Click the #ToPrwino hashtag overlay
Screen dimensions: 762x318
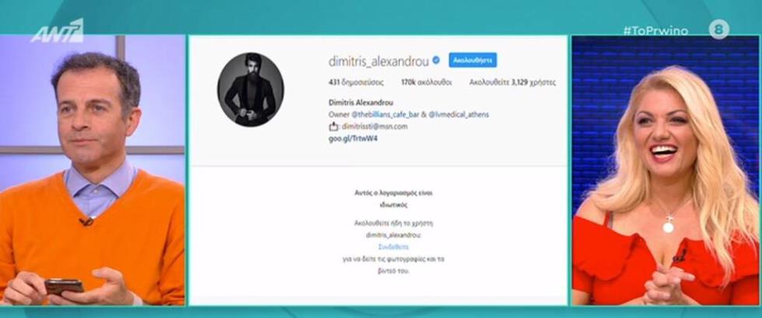click(655, 30)
